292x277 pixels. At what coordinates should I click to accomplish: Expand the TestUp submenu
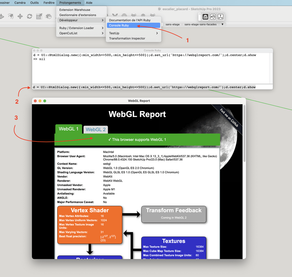click(x=133, y=33)
